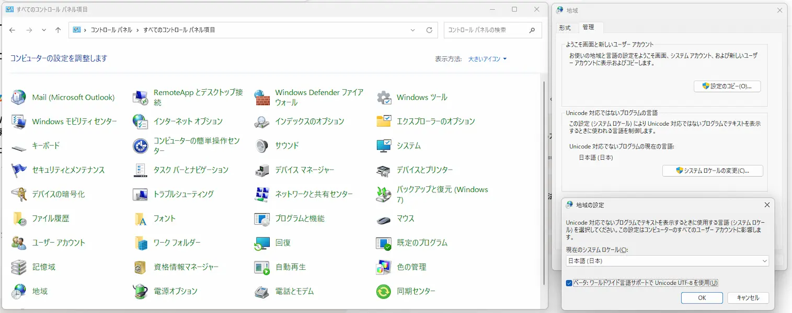Go forward with the forward arrow
This screenshot has height=313, width=792.
pos(29,30)
